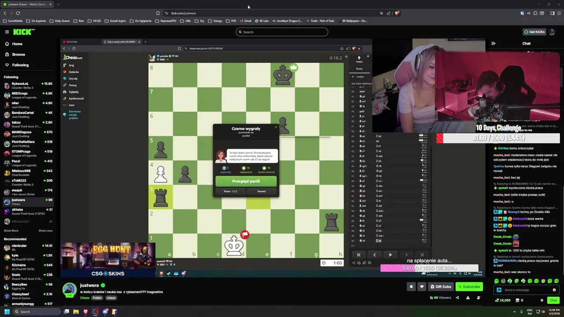Screen dimensions: 564x317
Task: Click Przegląd partii button in chess dialog
Action: [246, 181]
